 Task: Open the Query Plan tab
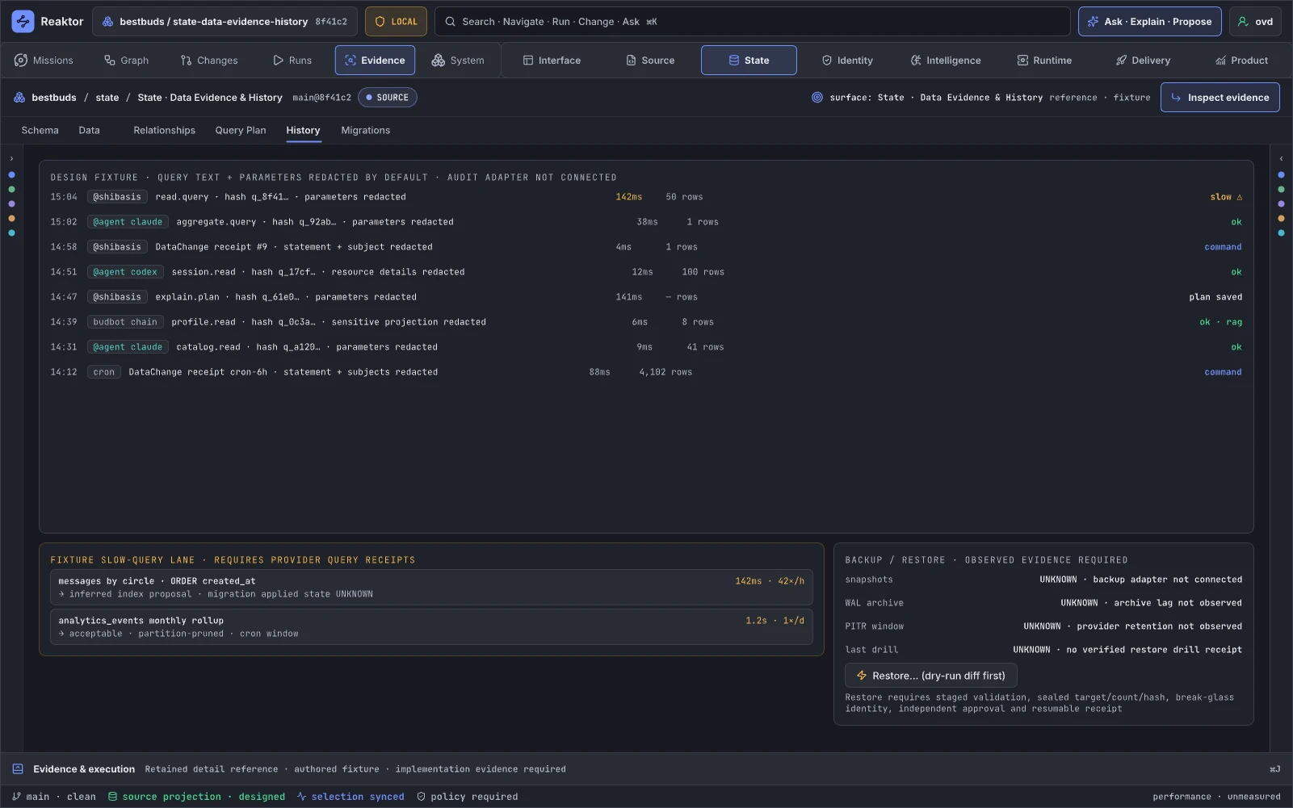pyautogui.click(x=240, y=130)
